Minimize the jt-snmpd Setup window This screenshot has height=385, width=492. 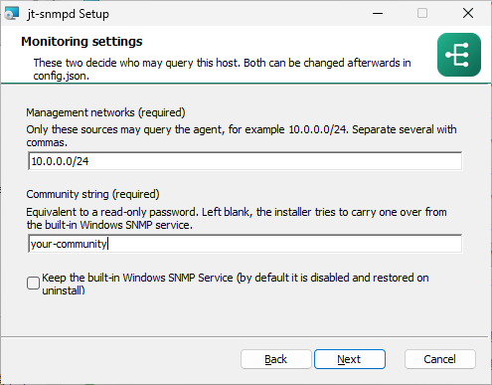coord(378,14)
